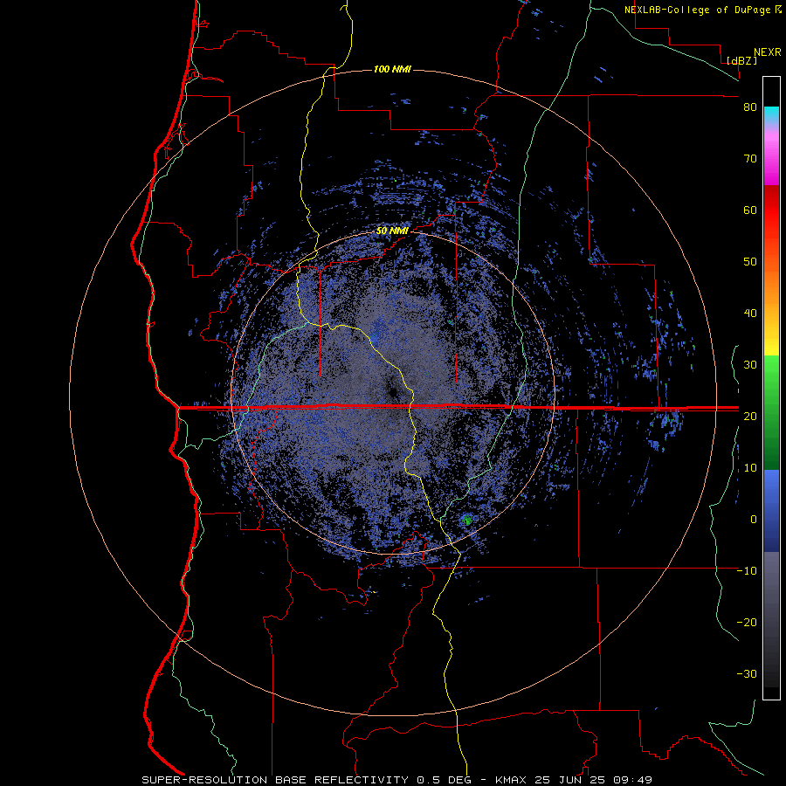786x786 pixels.
Task: Click the green echo blob south-southeast of radar
Action: [466, 520]
